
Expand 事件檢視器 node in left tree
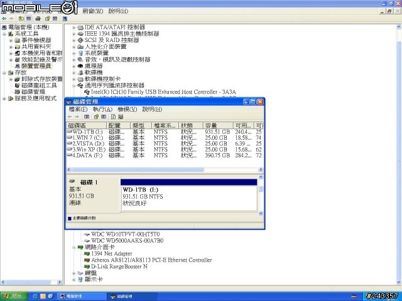click(11, 40)
